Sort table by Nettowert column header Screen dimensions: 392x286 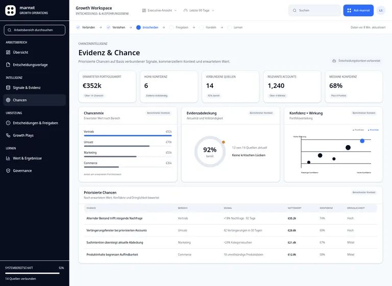click(294, 208)
